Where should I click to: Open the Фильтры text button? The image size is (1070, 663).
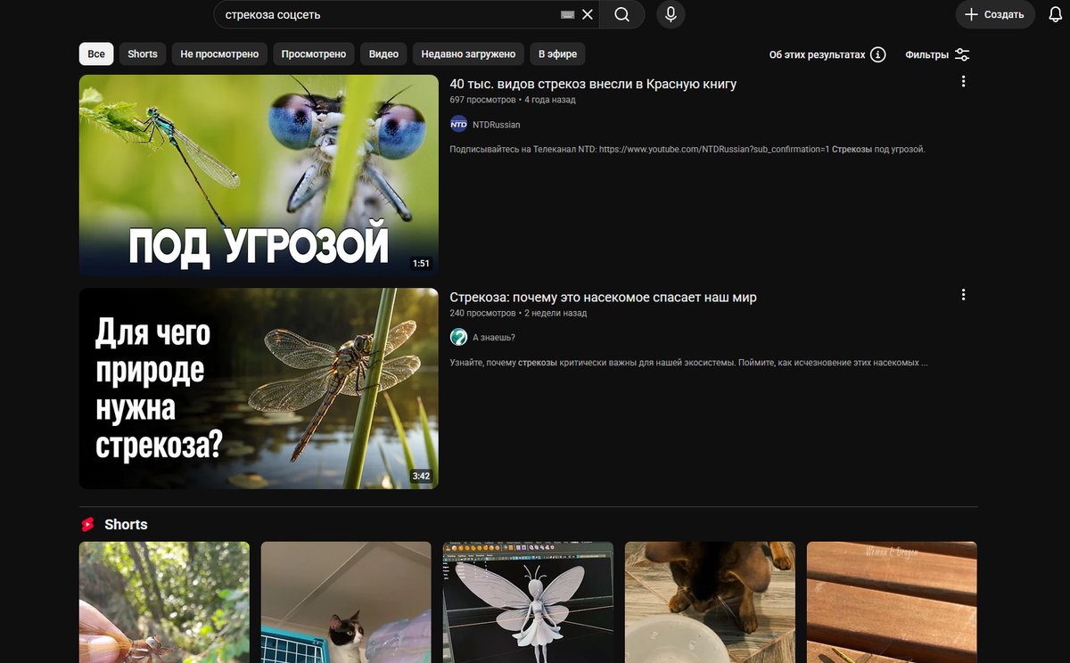pos(926,54)
